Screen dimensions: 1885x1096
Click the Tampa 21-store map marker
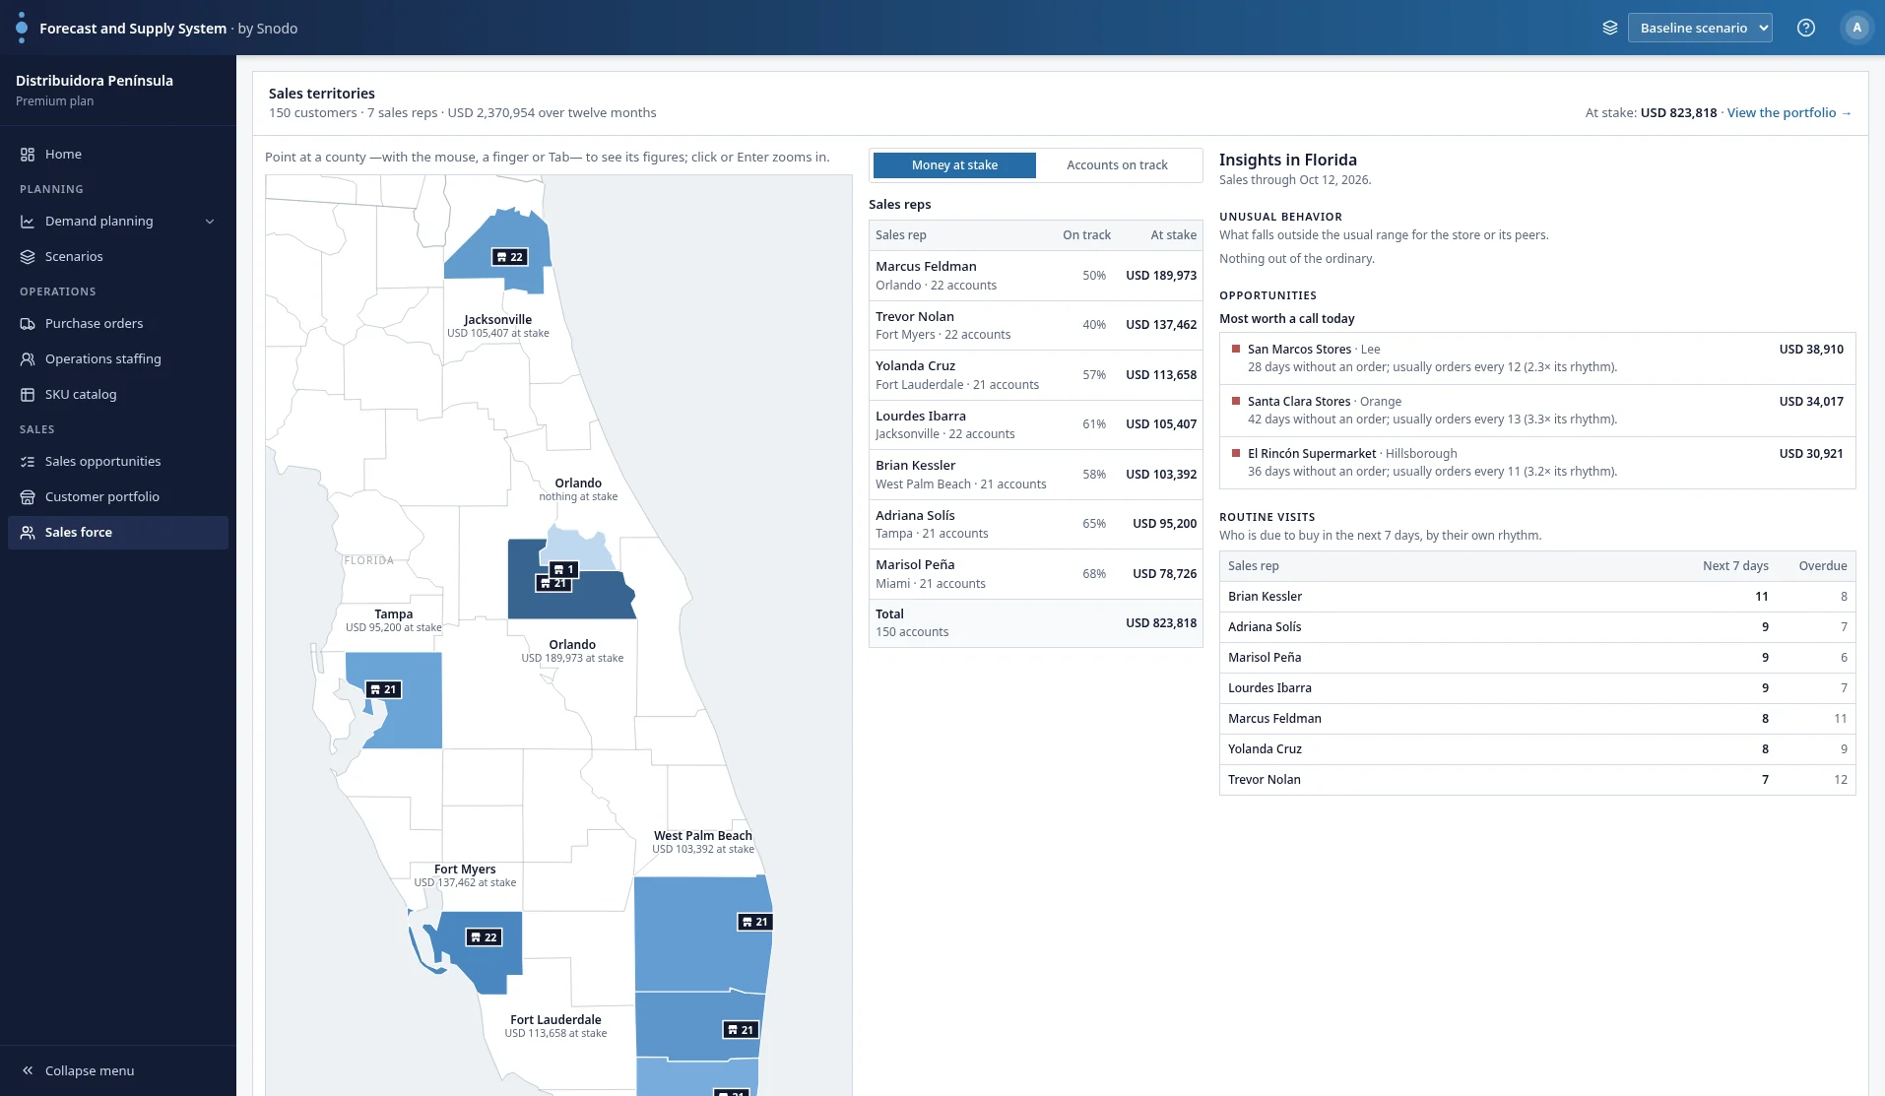pyautogui.click(x=384, y=689)
